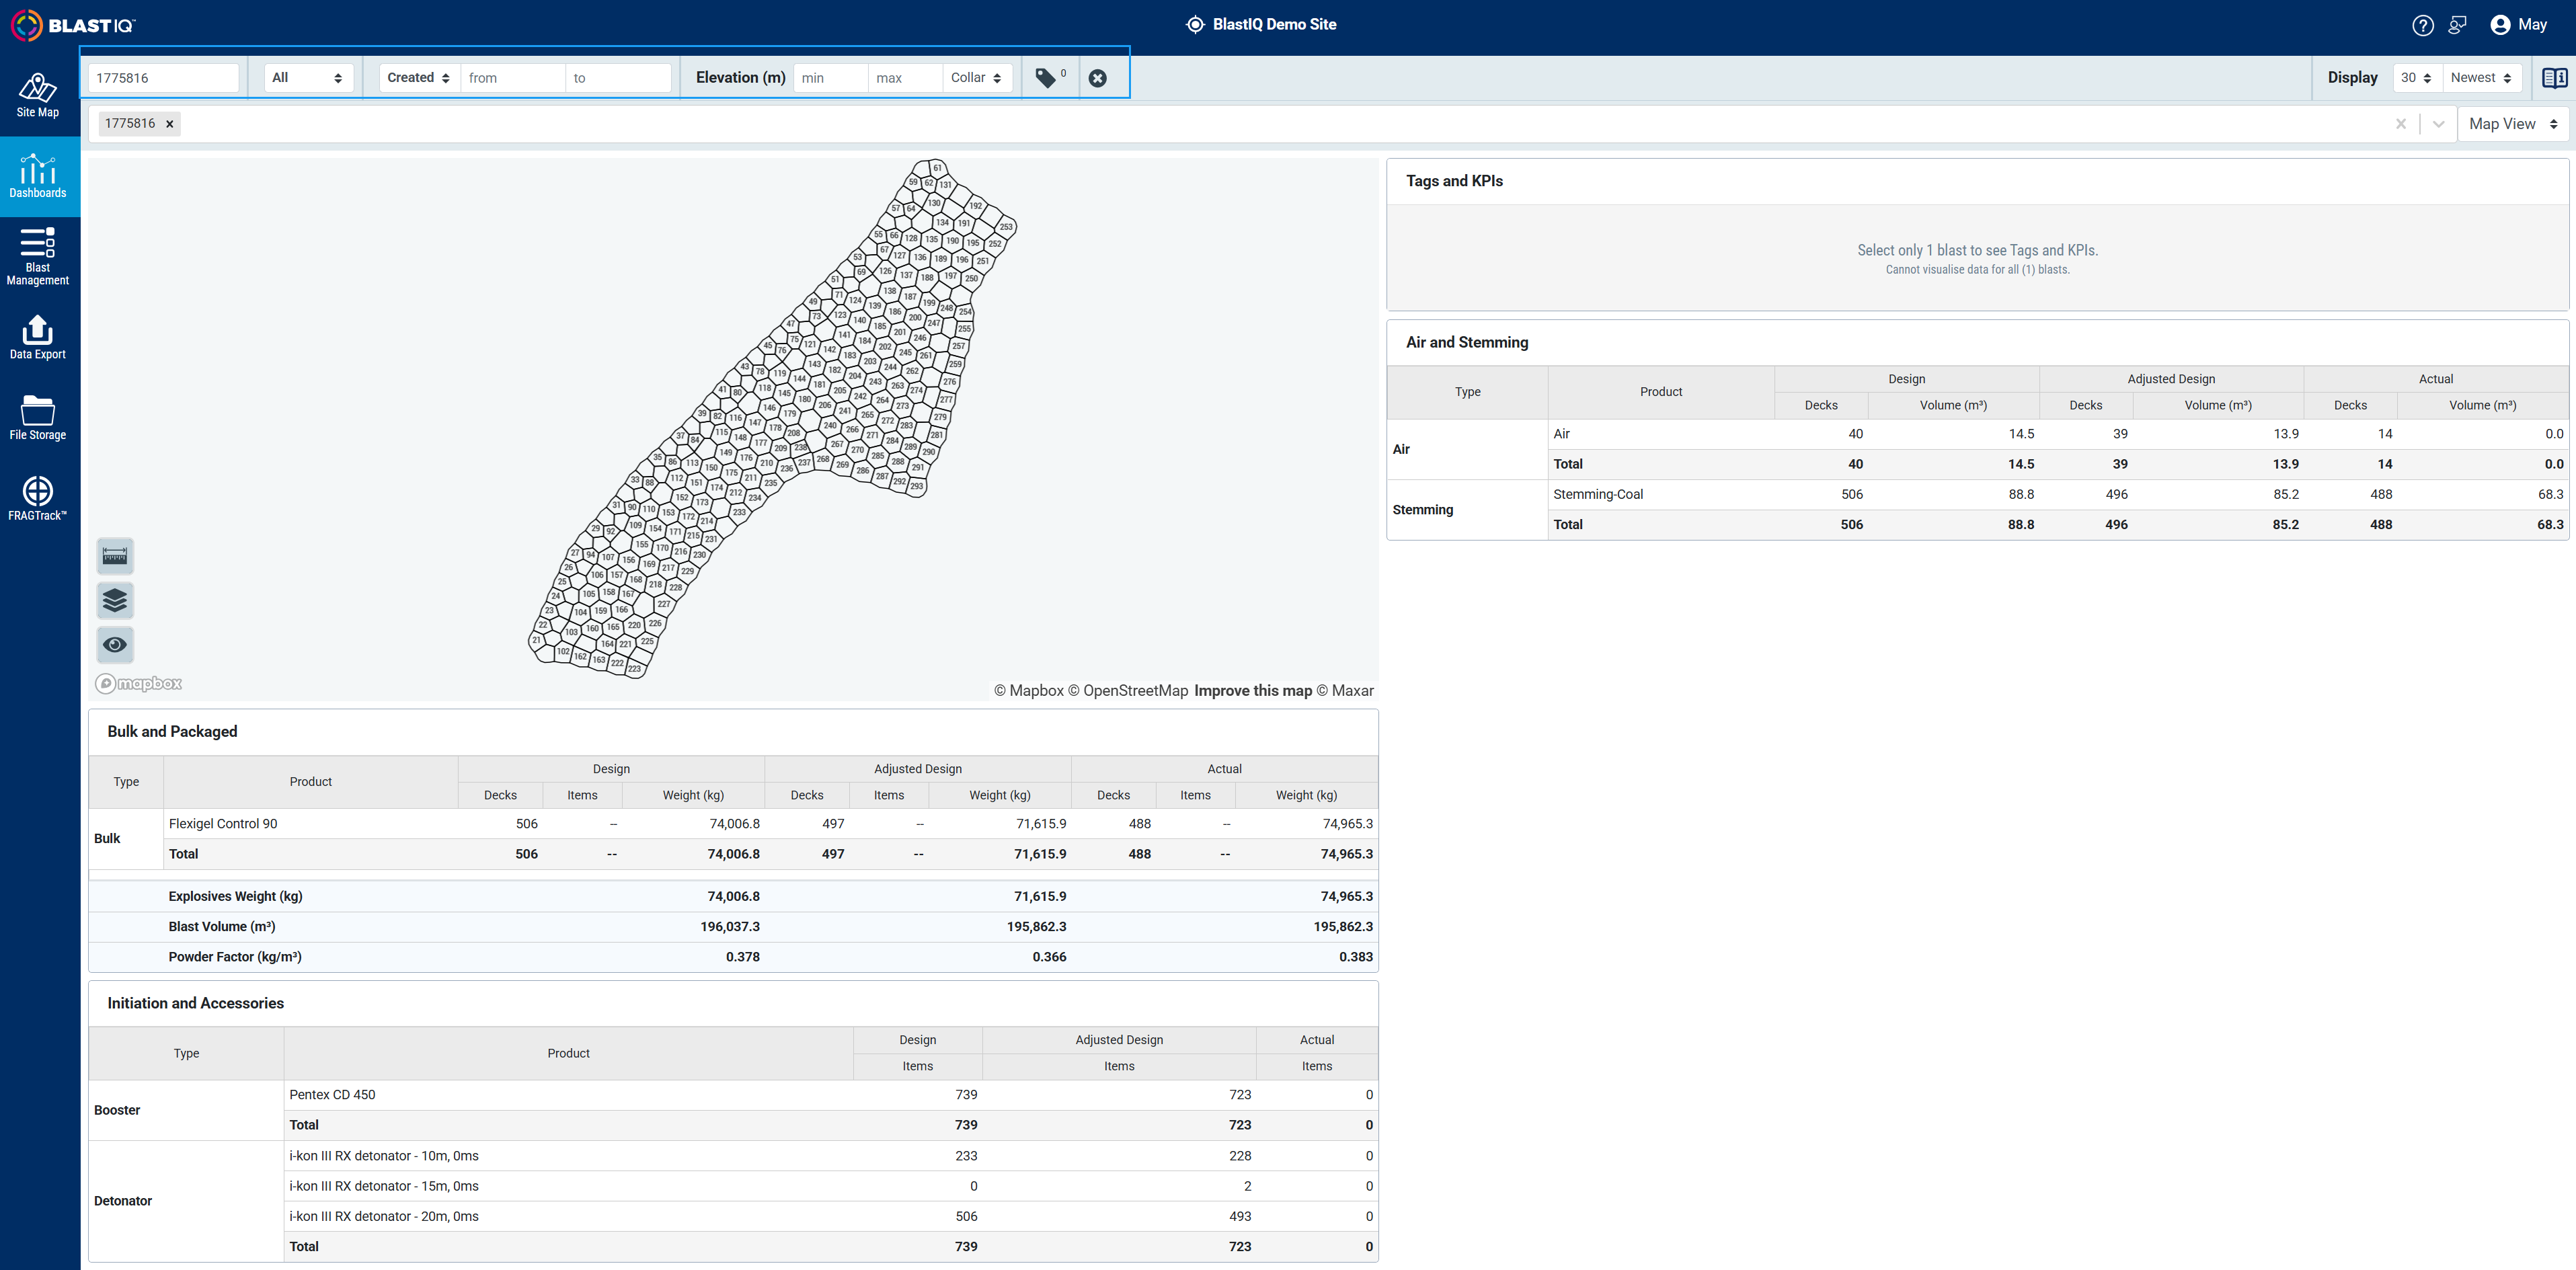This screenshot has height=1270, width=2576.
Task: Clear all filters with the circled X
Action: click(1097, 78)
